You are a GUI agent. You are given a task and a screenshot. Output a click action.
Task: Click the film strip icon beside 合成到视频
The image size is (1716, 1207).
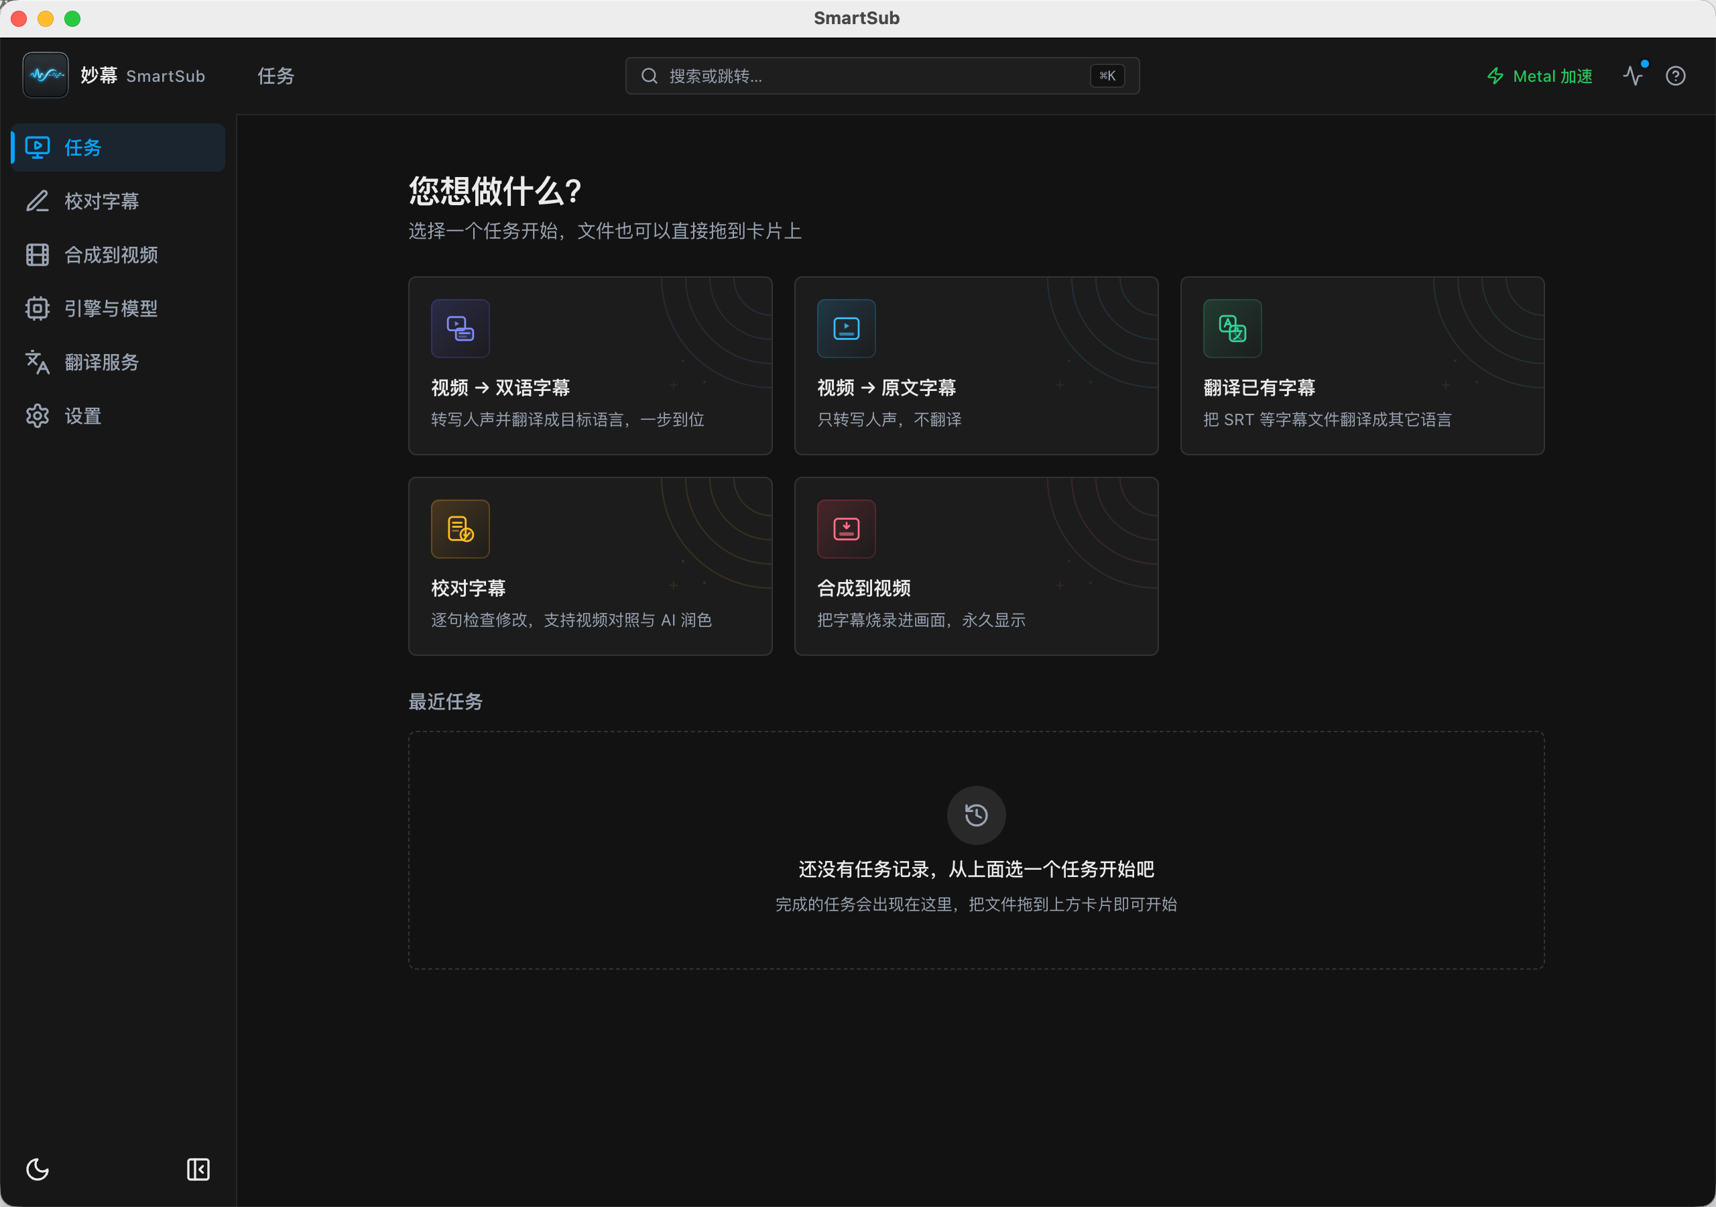click(x=38, y=255)
